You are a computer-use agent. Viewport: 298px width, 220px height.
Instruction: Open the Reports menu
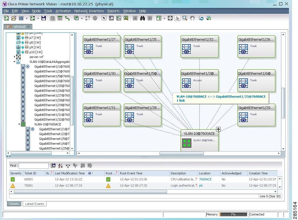pos(113,11)
